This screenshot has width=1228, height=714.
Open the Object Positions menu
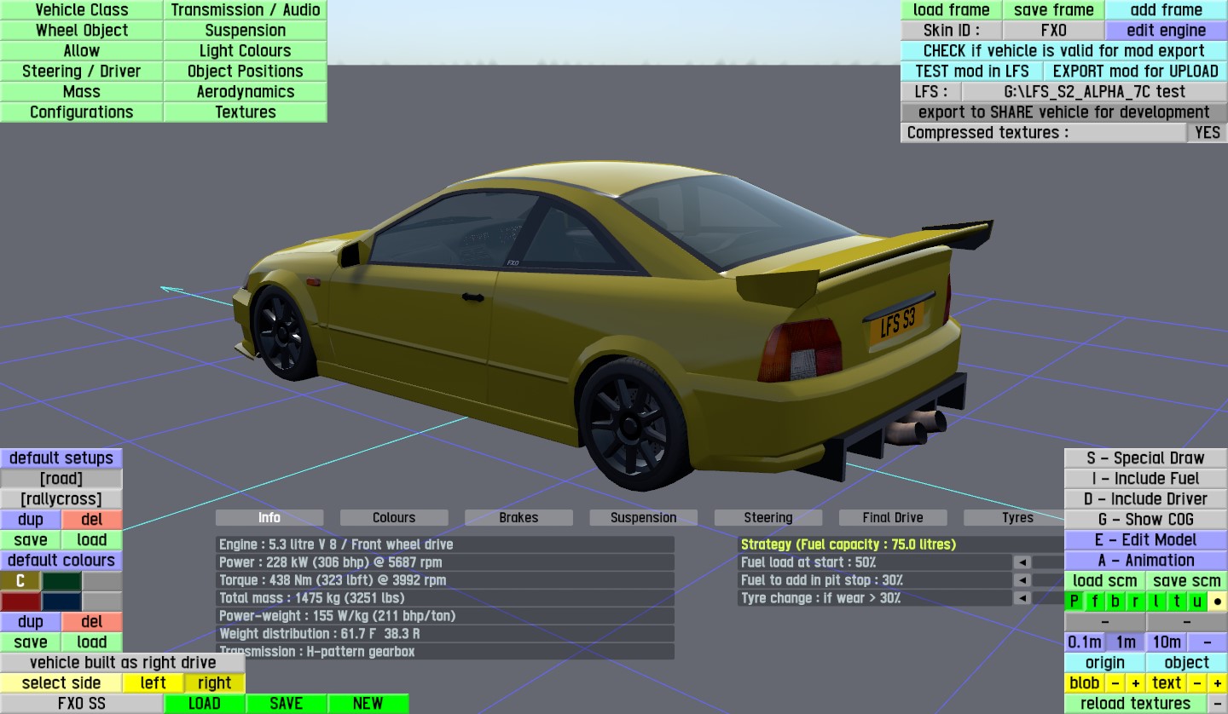[x=246, y=72]
